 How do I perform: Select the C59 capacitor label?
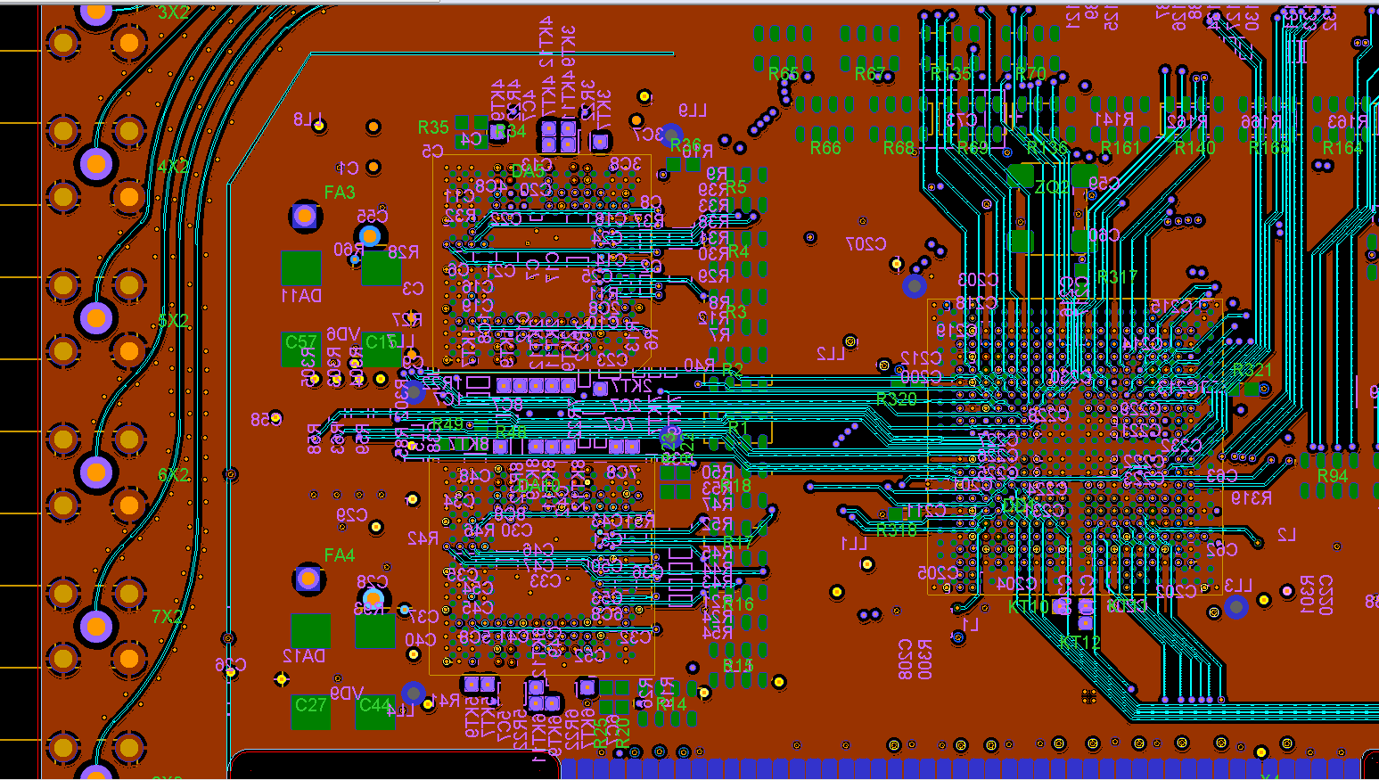tap(1104, 184)
